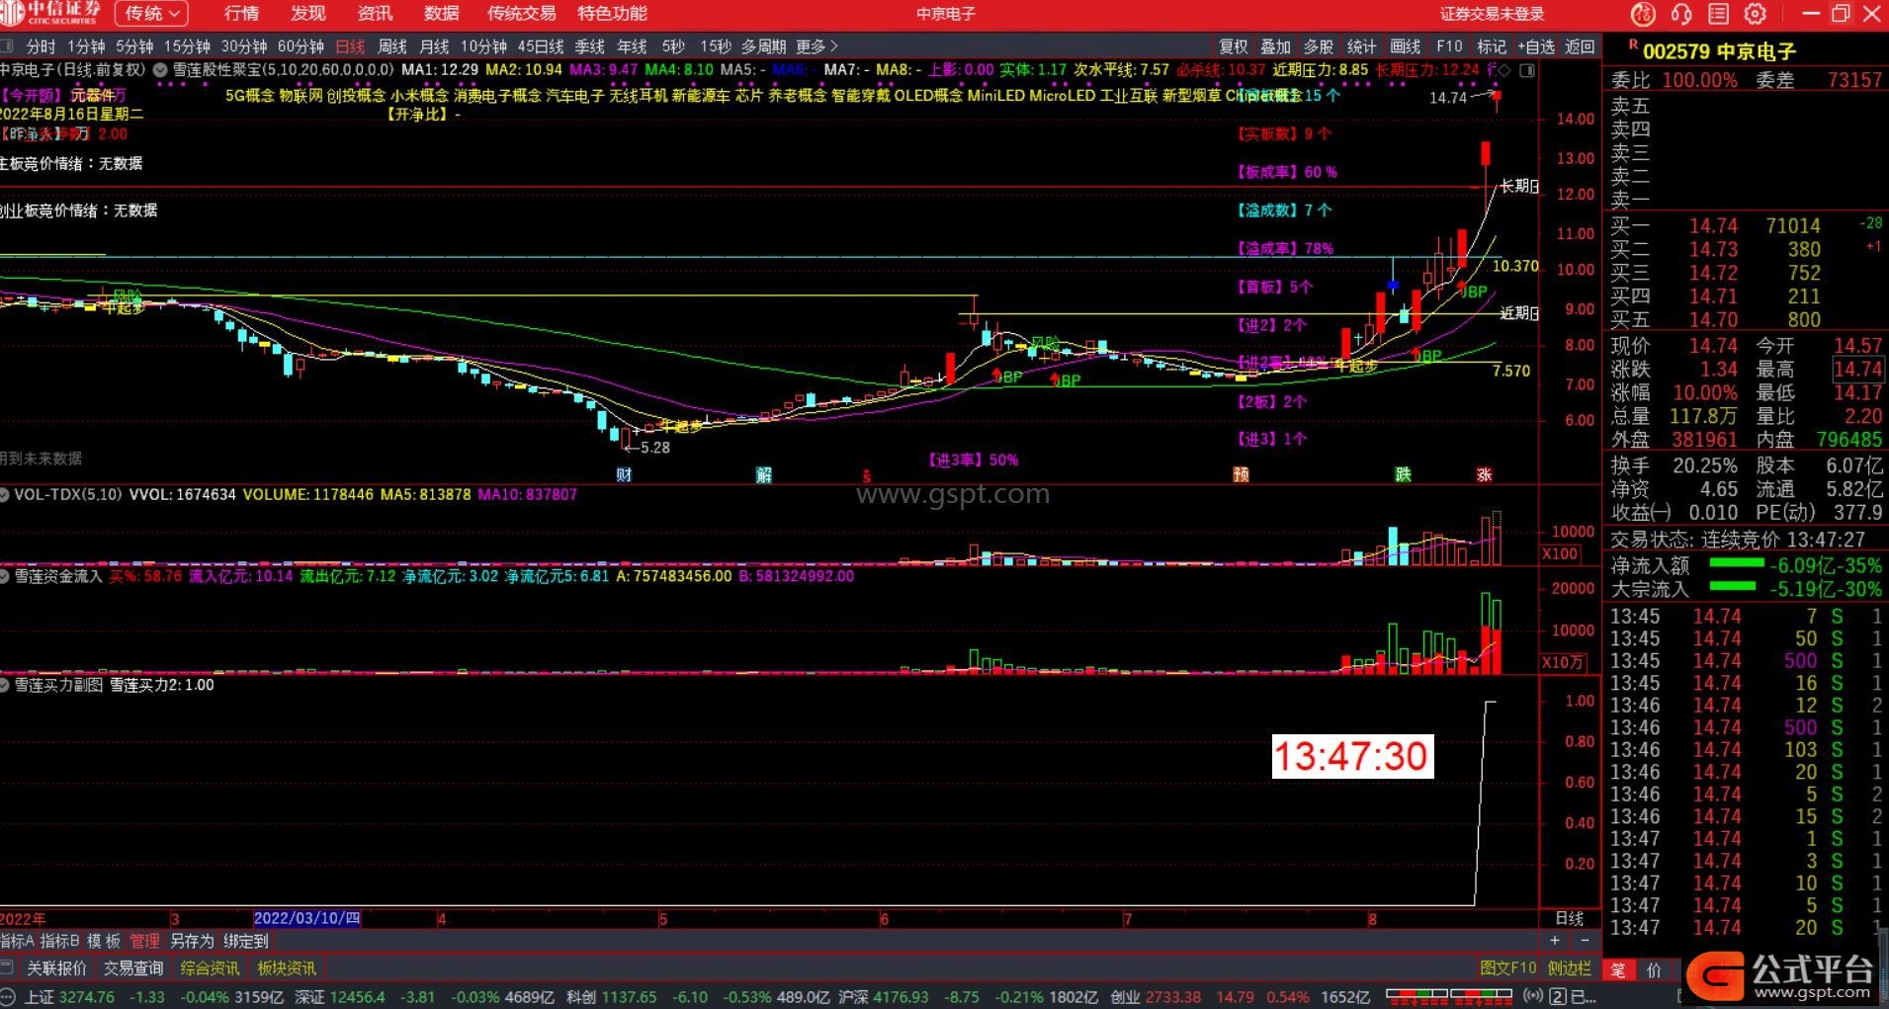Zoom out chart with minus button

1585,941
